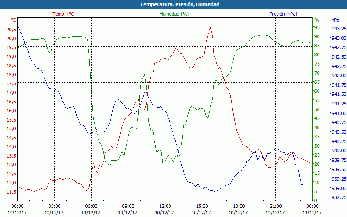Click the 19,5 temperature axis value
Image resolution: width=347 pixels, height=217 pixels.
[11, 47]
